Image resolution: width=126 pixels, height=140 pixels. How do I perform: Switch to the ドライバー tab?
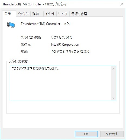(x=23, y=14)
